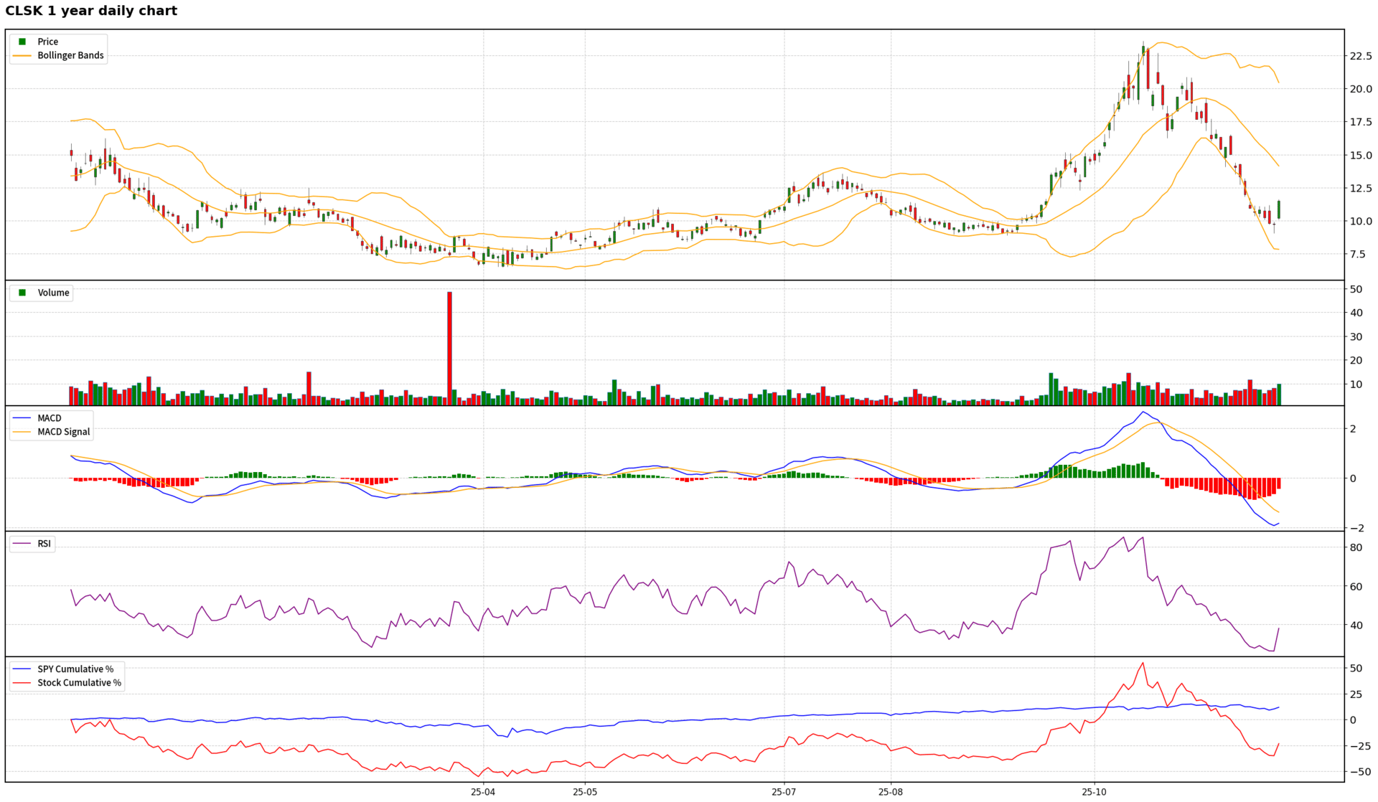This screenshot has width=1378, height=802.
Task: Click the MACD Signal legend entry
Action: click(x=63, y=432)
